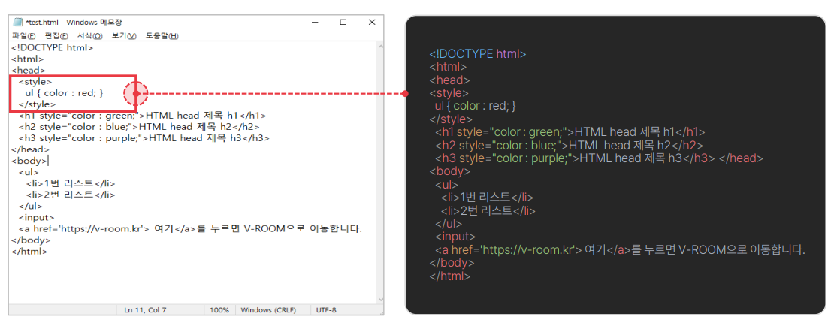Click the </ul> closing tag in Notepad
This screenshot has height=326, width=834.
pyautogui.click(x=30, y=206)
